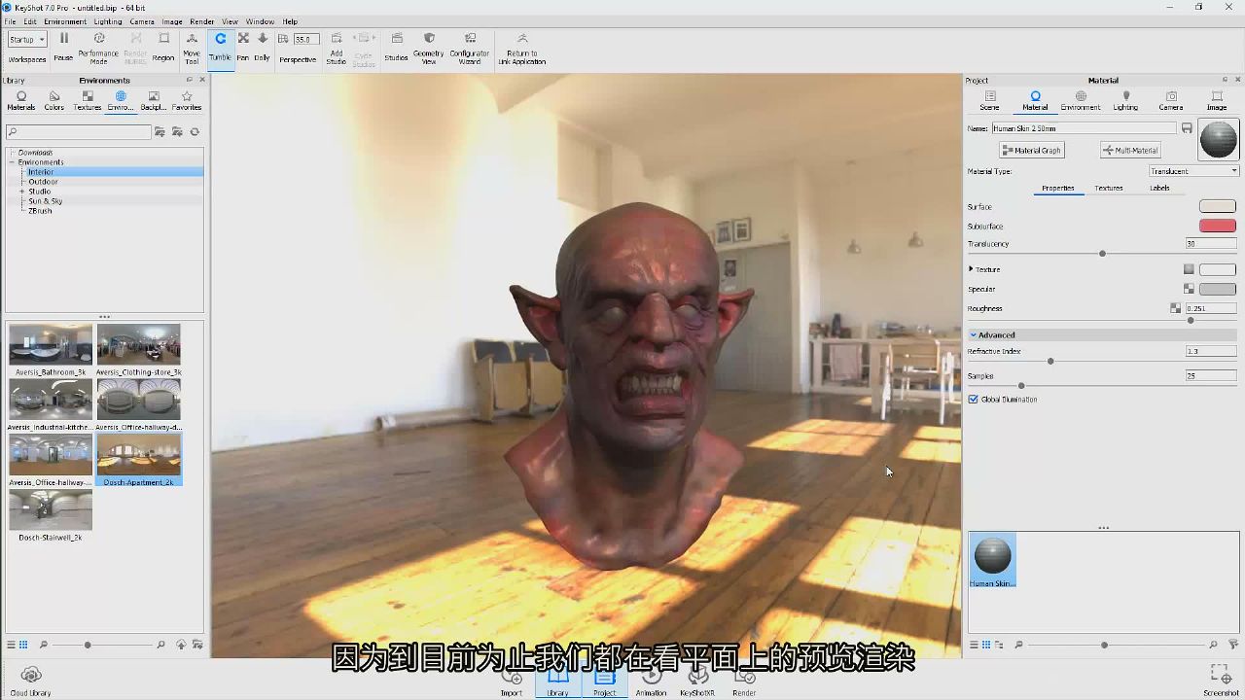Expand the Studio folder node

[22, 192]
